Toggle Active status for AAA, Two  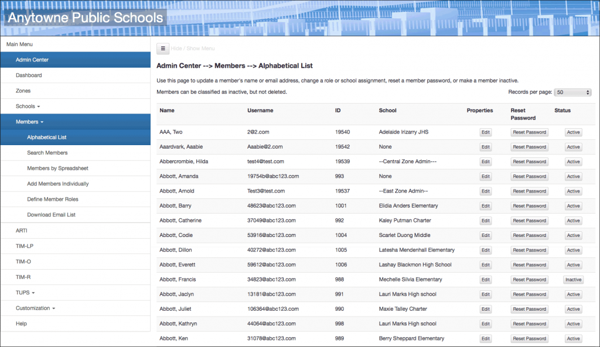(573, 132)
